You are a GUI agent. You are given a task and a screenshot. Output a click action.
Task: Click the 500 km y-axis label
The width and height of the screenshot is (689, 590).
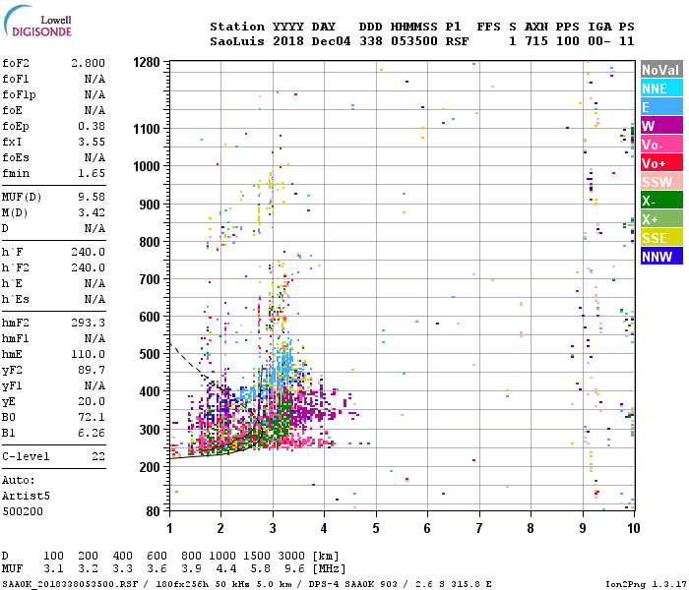click(150, 354)
